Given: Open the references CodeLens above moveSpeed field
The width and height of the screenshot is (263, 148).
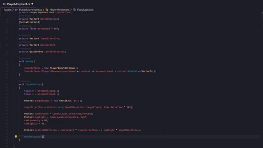Looking at the screenshot, I should click(x=25, y=25).
